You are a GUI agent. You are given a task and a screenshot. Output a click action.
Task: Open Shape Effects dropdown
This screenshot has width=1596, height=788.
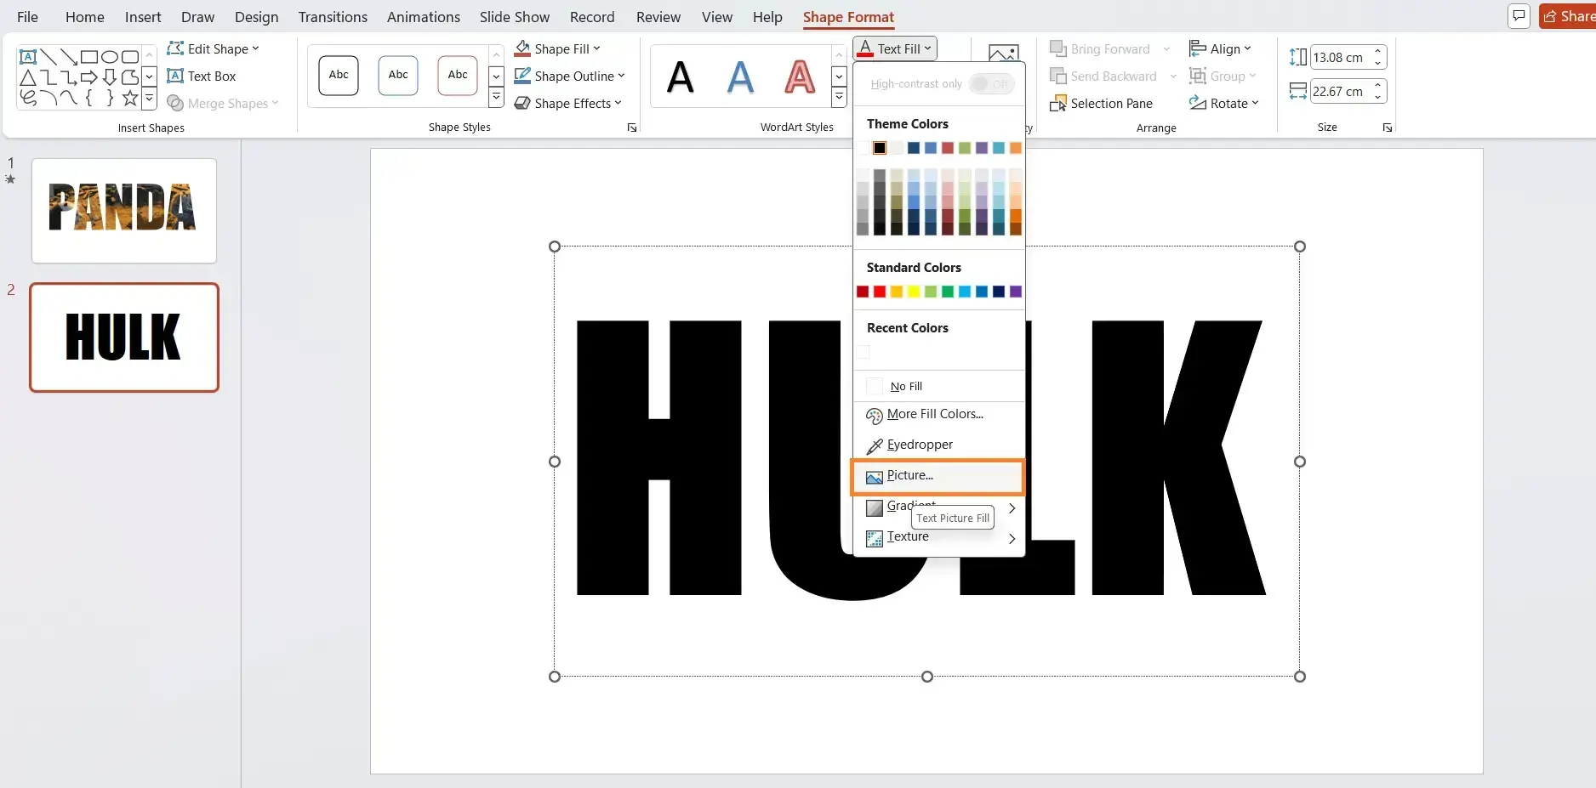point(567,103)
